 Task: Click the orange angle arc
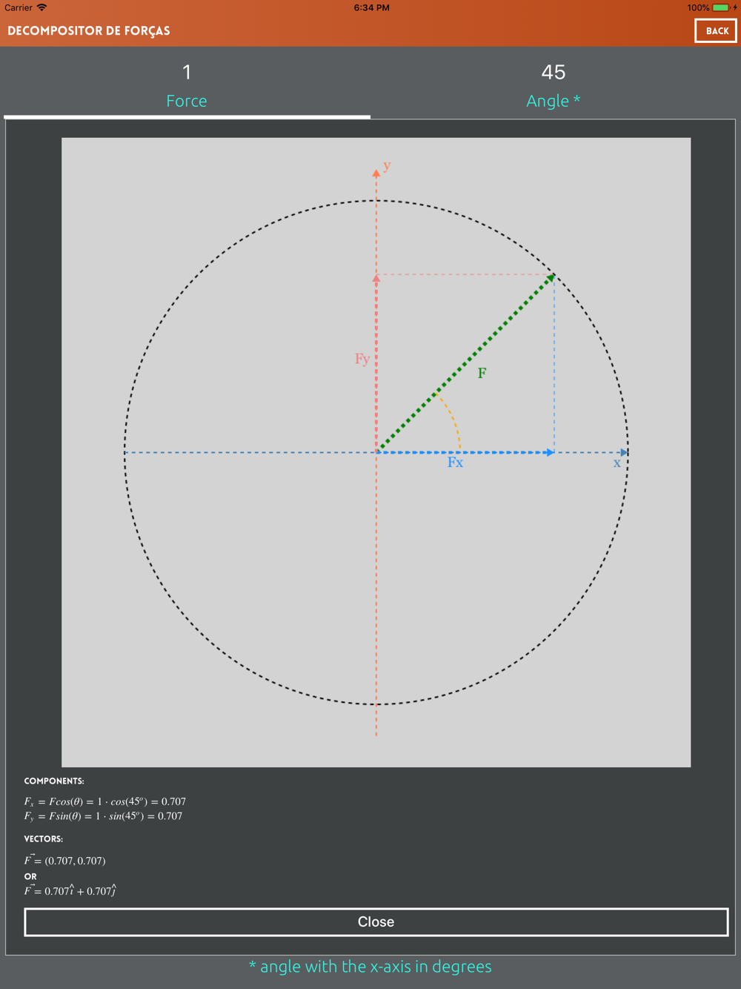point(451,420)
